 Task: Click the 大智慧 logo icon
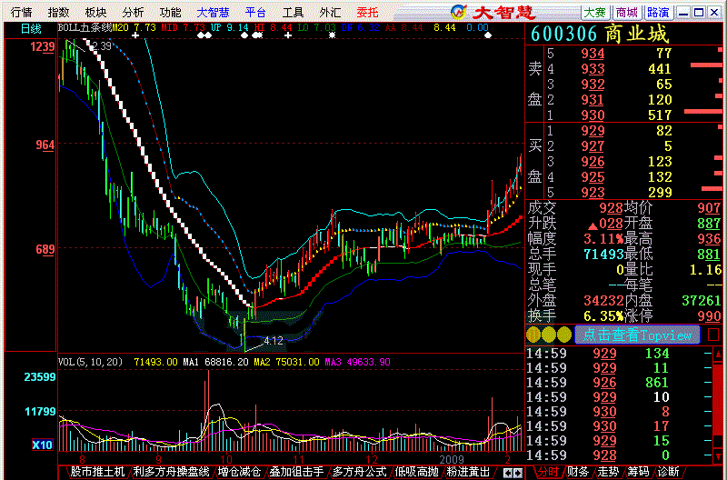459,12
